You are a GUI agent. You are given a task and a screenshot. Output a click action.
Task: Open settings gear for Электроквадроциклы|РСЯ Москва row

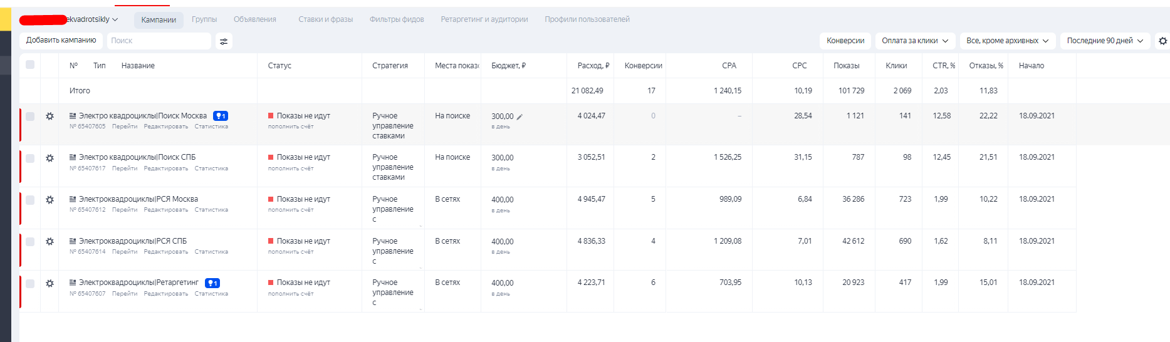pos(50,200)
